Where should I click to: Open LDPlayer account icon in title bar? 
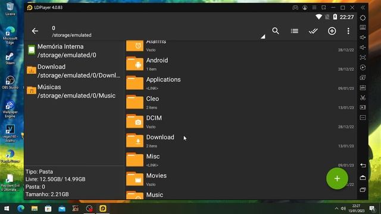305,8
